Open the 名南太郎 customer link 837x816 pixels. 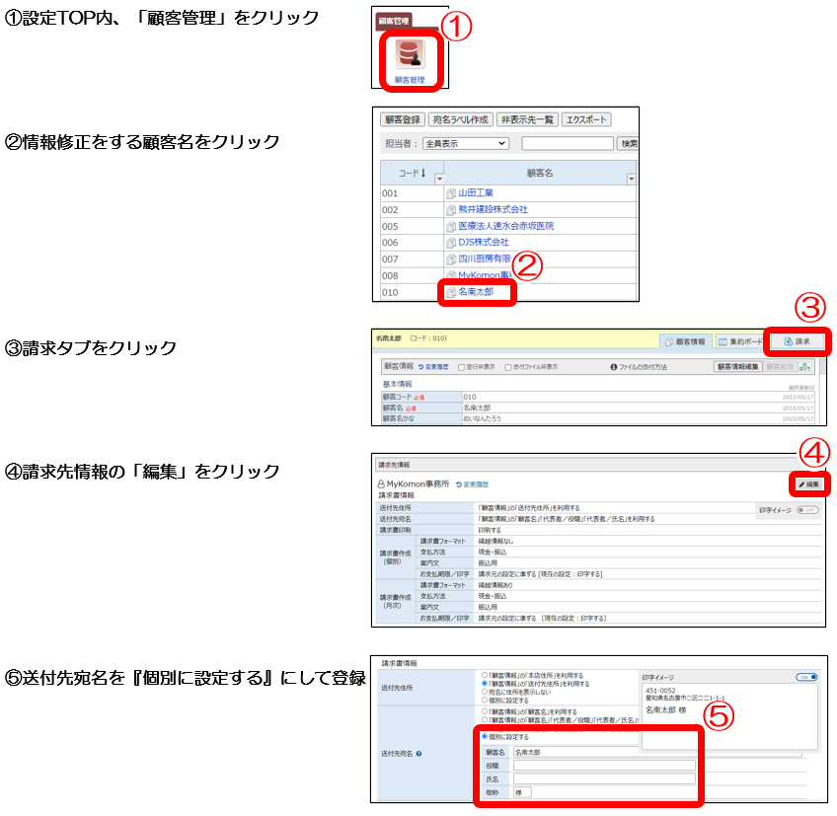[x=477, y=293]
